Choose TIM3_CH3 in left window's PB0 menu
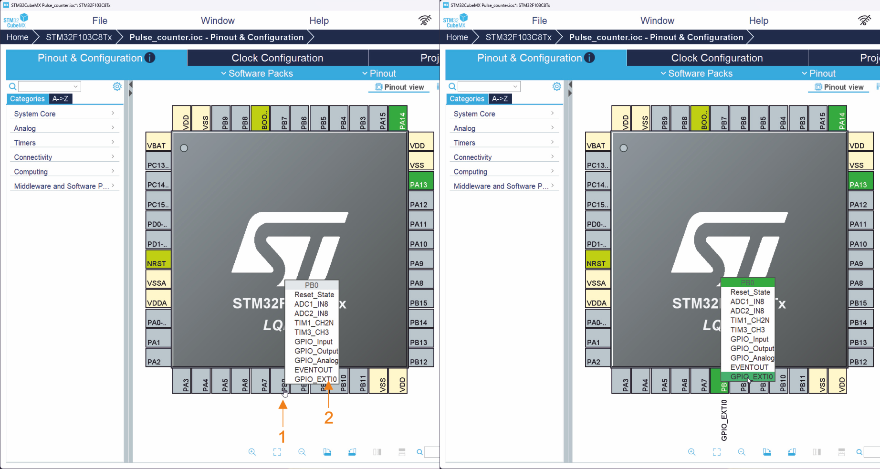880x469 pixels. [x=311, y=332]
